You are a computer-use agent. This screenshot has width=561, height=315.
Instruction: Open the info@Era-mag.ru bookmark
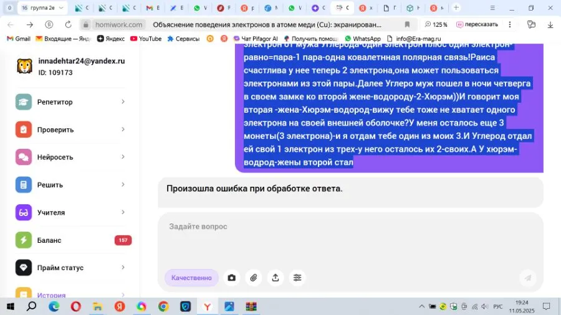pyautogui.click(x=414, y=39)
